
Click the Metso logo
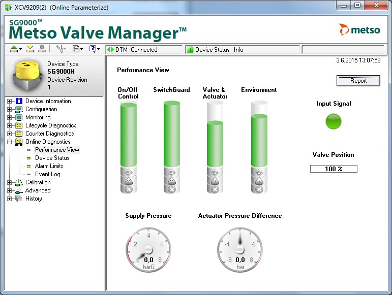pyautogui.click(x=359, y=29)
